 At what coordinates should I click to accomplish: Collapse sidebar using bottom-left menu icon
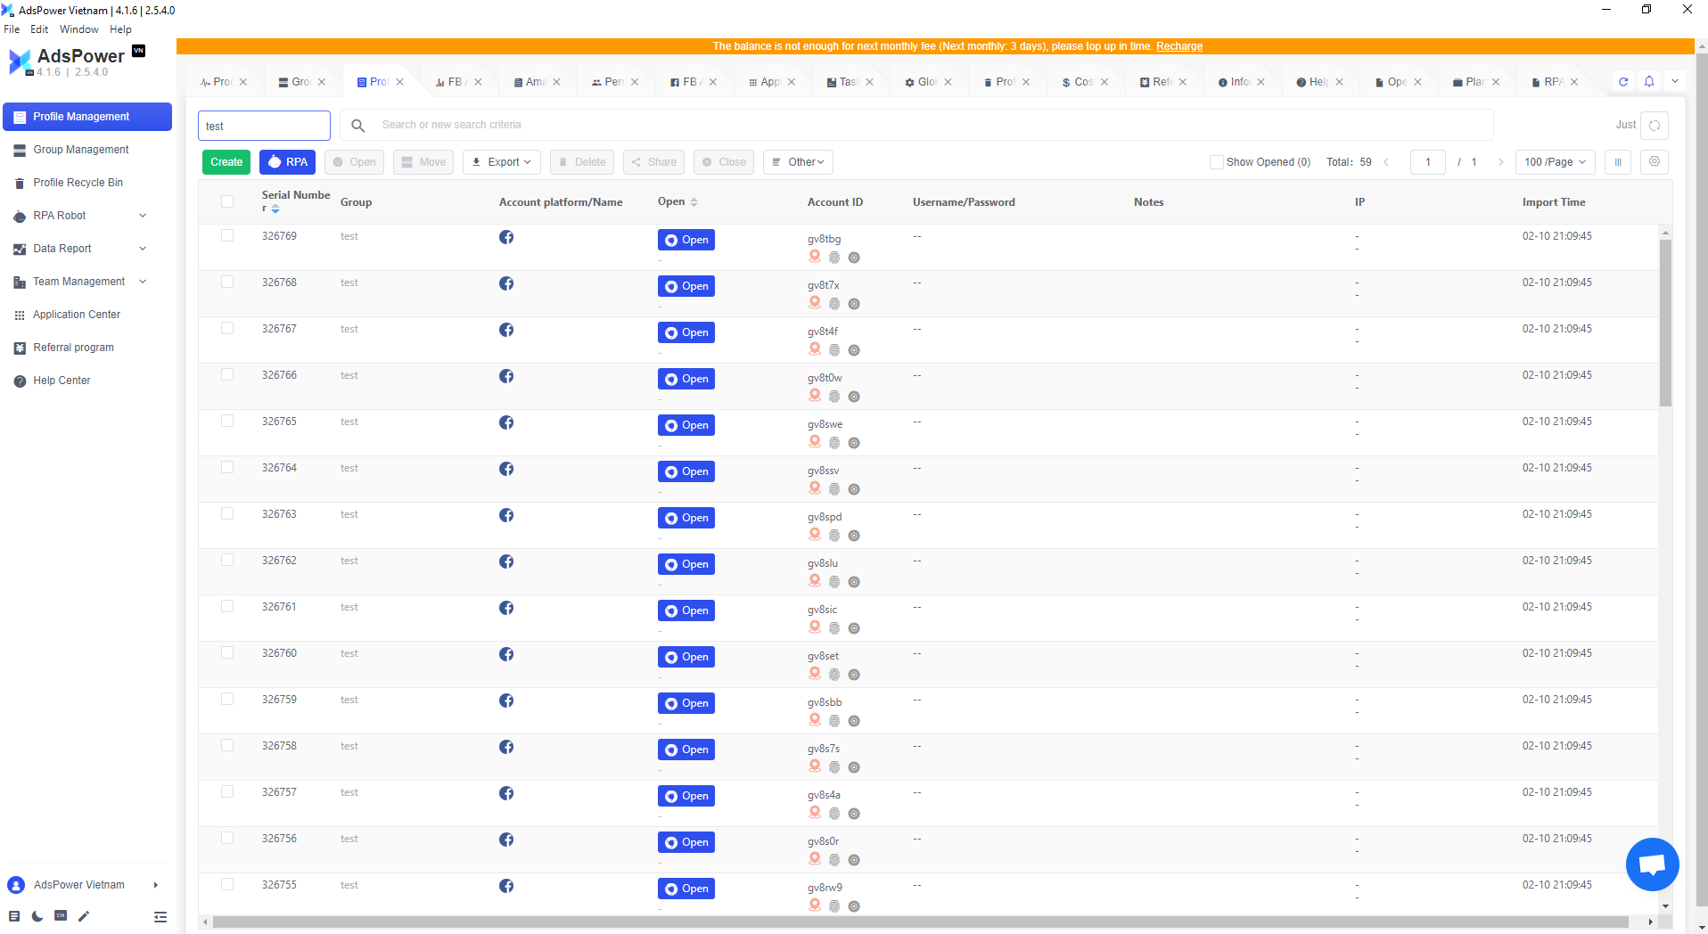pyautogui.click(x=160, y=916)
